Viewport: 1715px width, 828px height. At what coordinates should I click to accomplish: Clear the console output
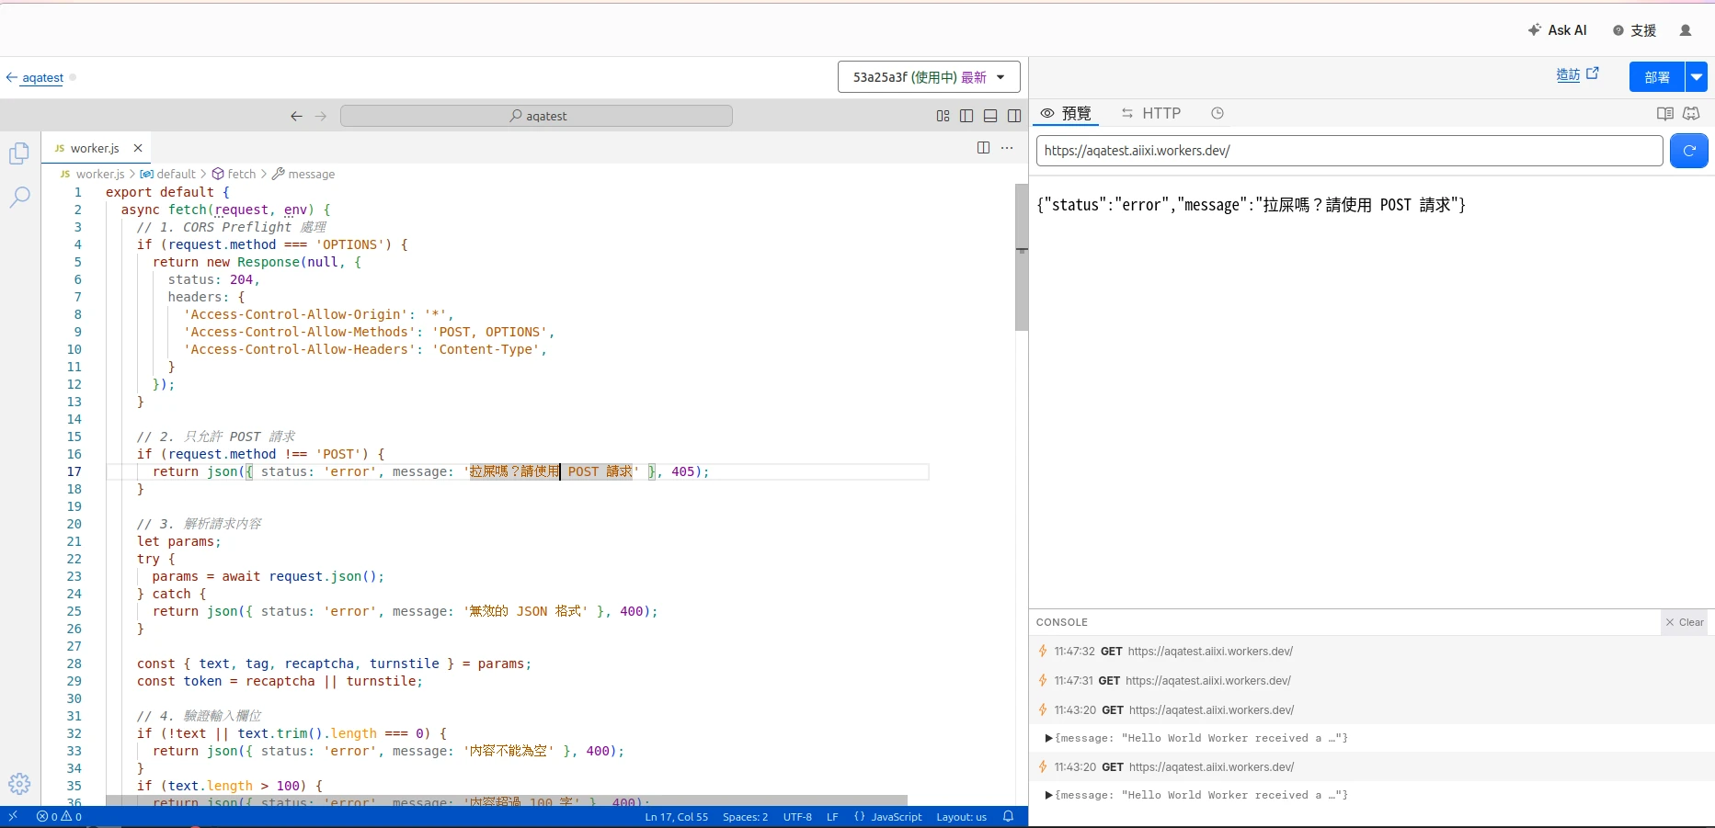point(1685,622)
